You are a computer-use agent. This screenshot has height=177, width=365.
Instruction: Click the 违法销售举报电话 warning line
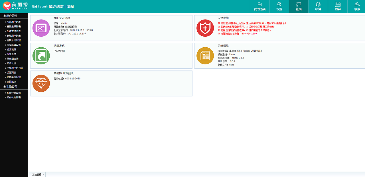[237, 33]
